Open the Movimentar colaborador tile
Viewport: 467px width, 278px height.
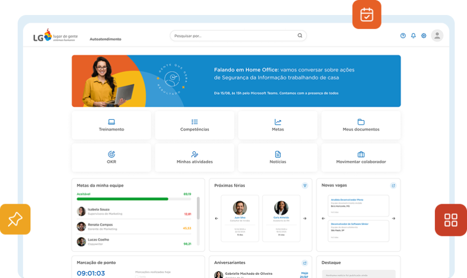[x=361, y=158]
